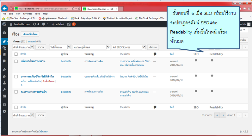Screen dimensions: 252x136
Task: Open the Favorites menu
Action: click(x=27, y=14)
